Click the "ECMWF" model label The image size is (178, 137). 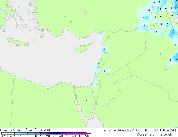coord(45,130)
